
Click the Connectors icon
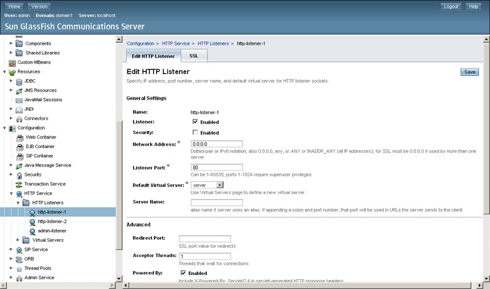19,119
